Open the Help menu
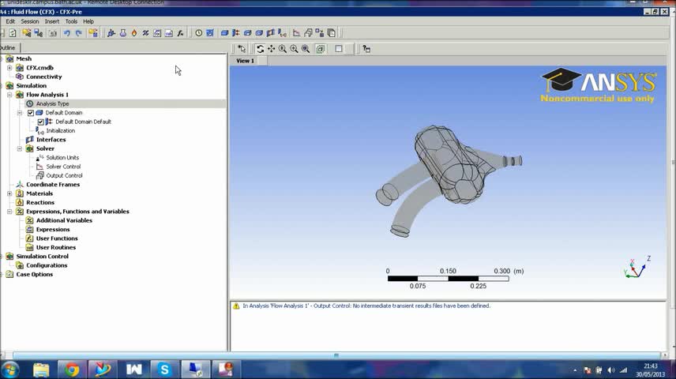 pyautogui.click(x=88, y=21)
